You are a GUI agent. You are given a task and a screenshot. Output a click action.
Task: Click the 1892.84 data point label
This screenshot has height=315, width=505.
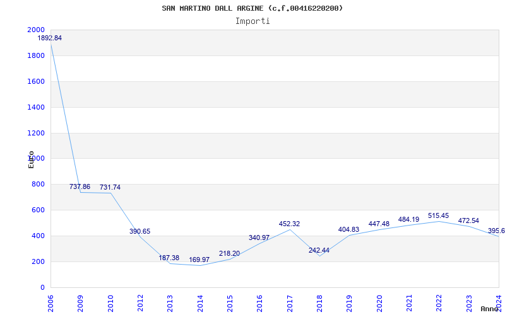tap(49, 38)
